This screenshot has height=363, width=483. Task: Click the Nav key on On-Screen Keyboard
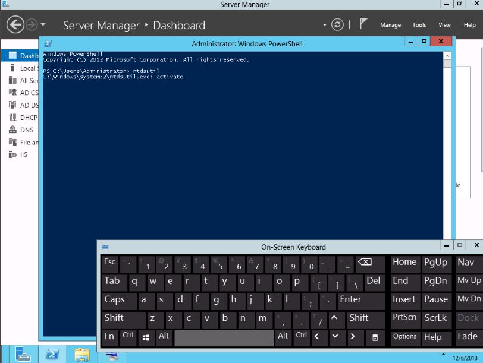pyautogui.click(x=469, y=264)
